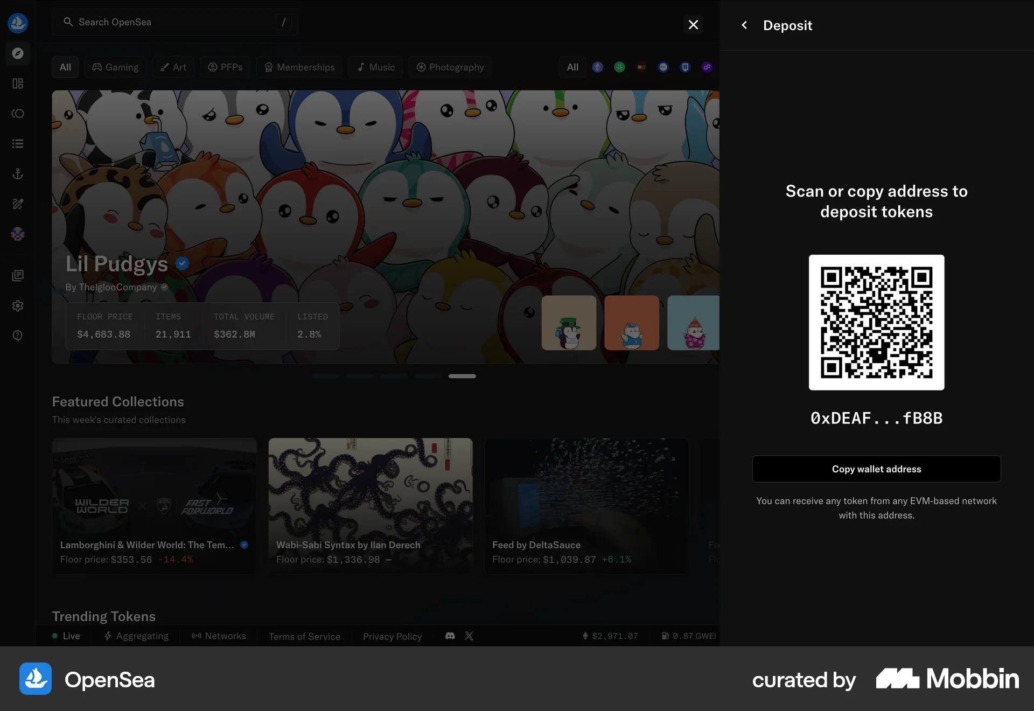This screenshot has width=1034, height=711.
Task: Open the Studio pencil icon in sidebar
Action: click(18, 204)
